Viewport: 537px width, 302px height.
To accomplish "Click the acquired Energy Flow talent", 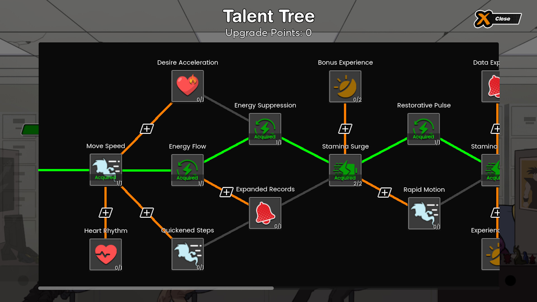I will point(187,170).
